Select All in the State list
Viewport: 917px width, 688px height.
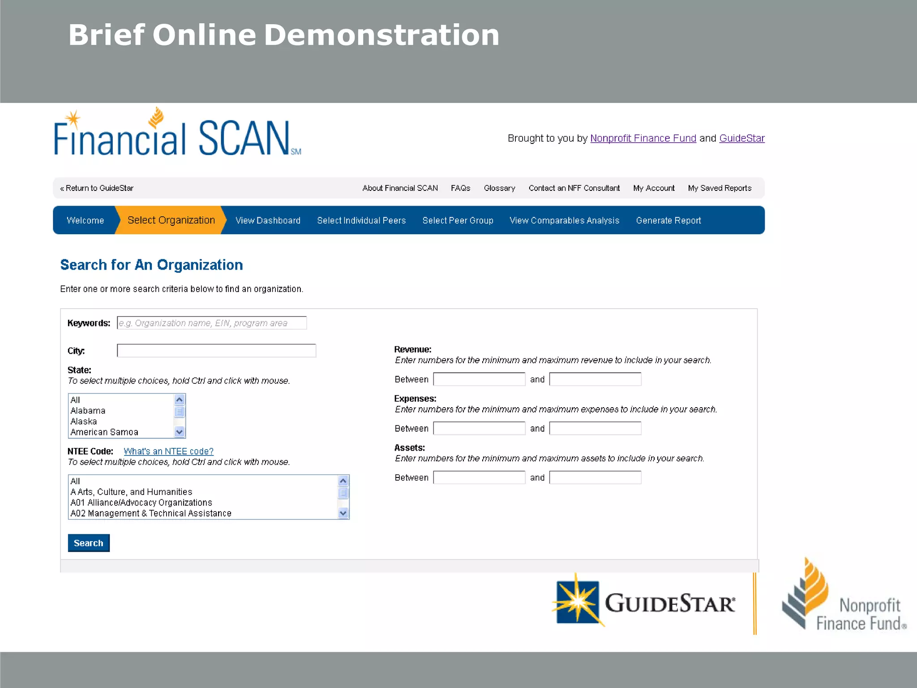(x=121, y=400)
